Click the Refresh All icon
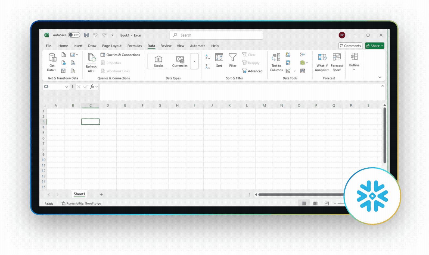The height and width of the screenshot is (255, 429). click(x=92, y=58)
